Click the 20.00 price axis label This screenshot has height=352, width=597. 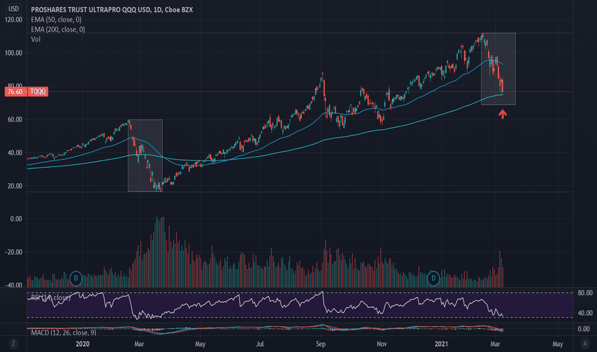pyautogui.click(x=15, y=186)
